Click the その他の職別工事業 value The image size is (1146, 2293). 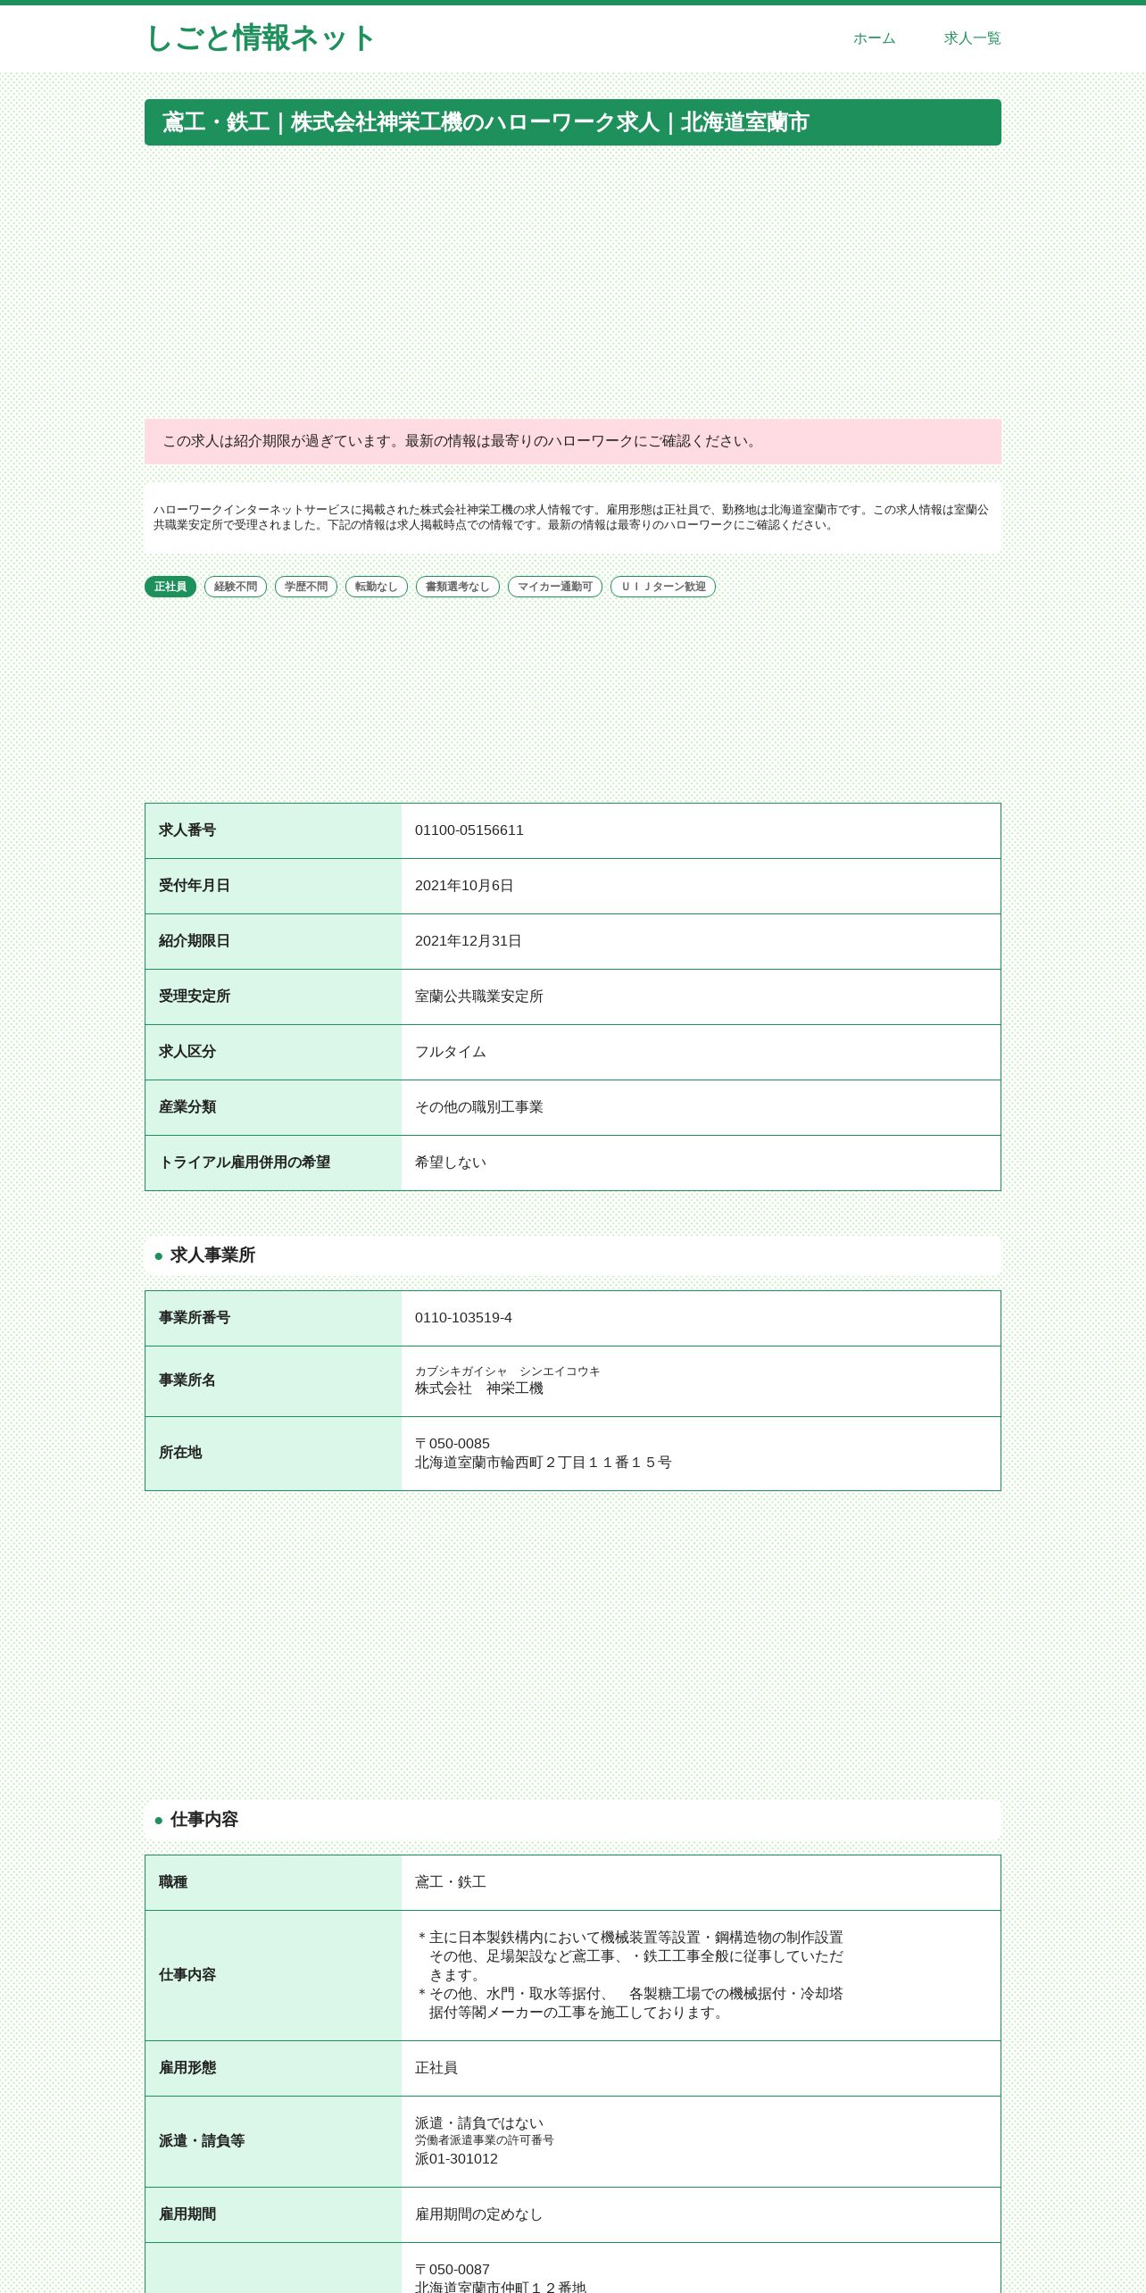coord(479,1107)
